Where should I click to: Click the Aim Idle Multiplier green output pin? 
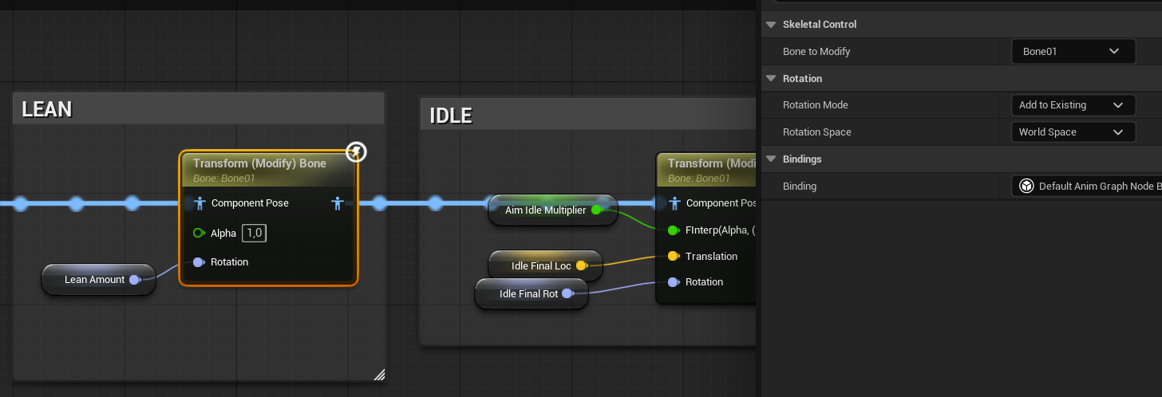[596, 210]
